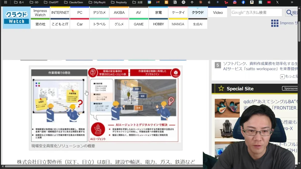
Task: Open the qdc シングルBA article link
Action: [270, 105]
